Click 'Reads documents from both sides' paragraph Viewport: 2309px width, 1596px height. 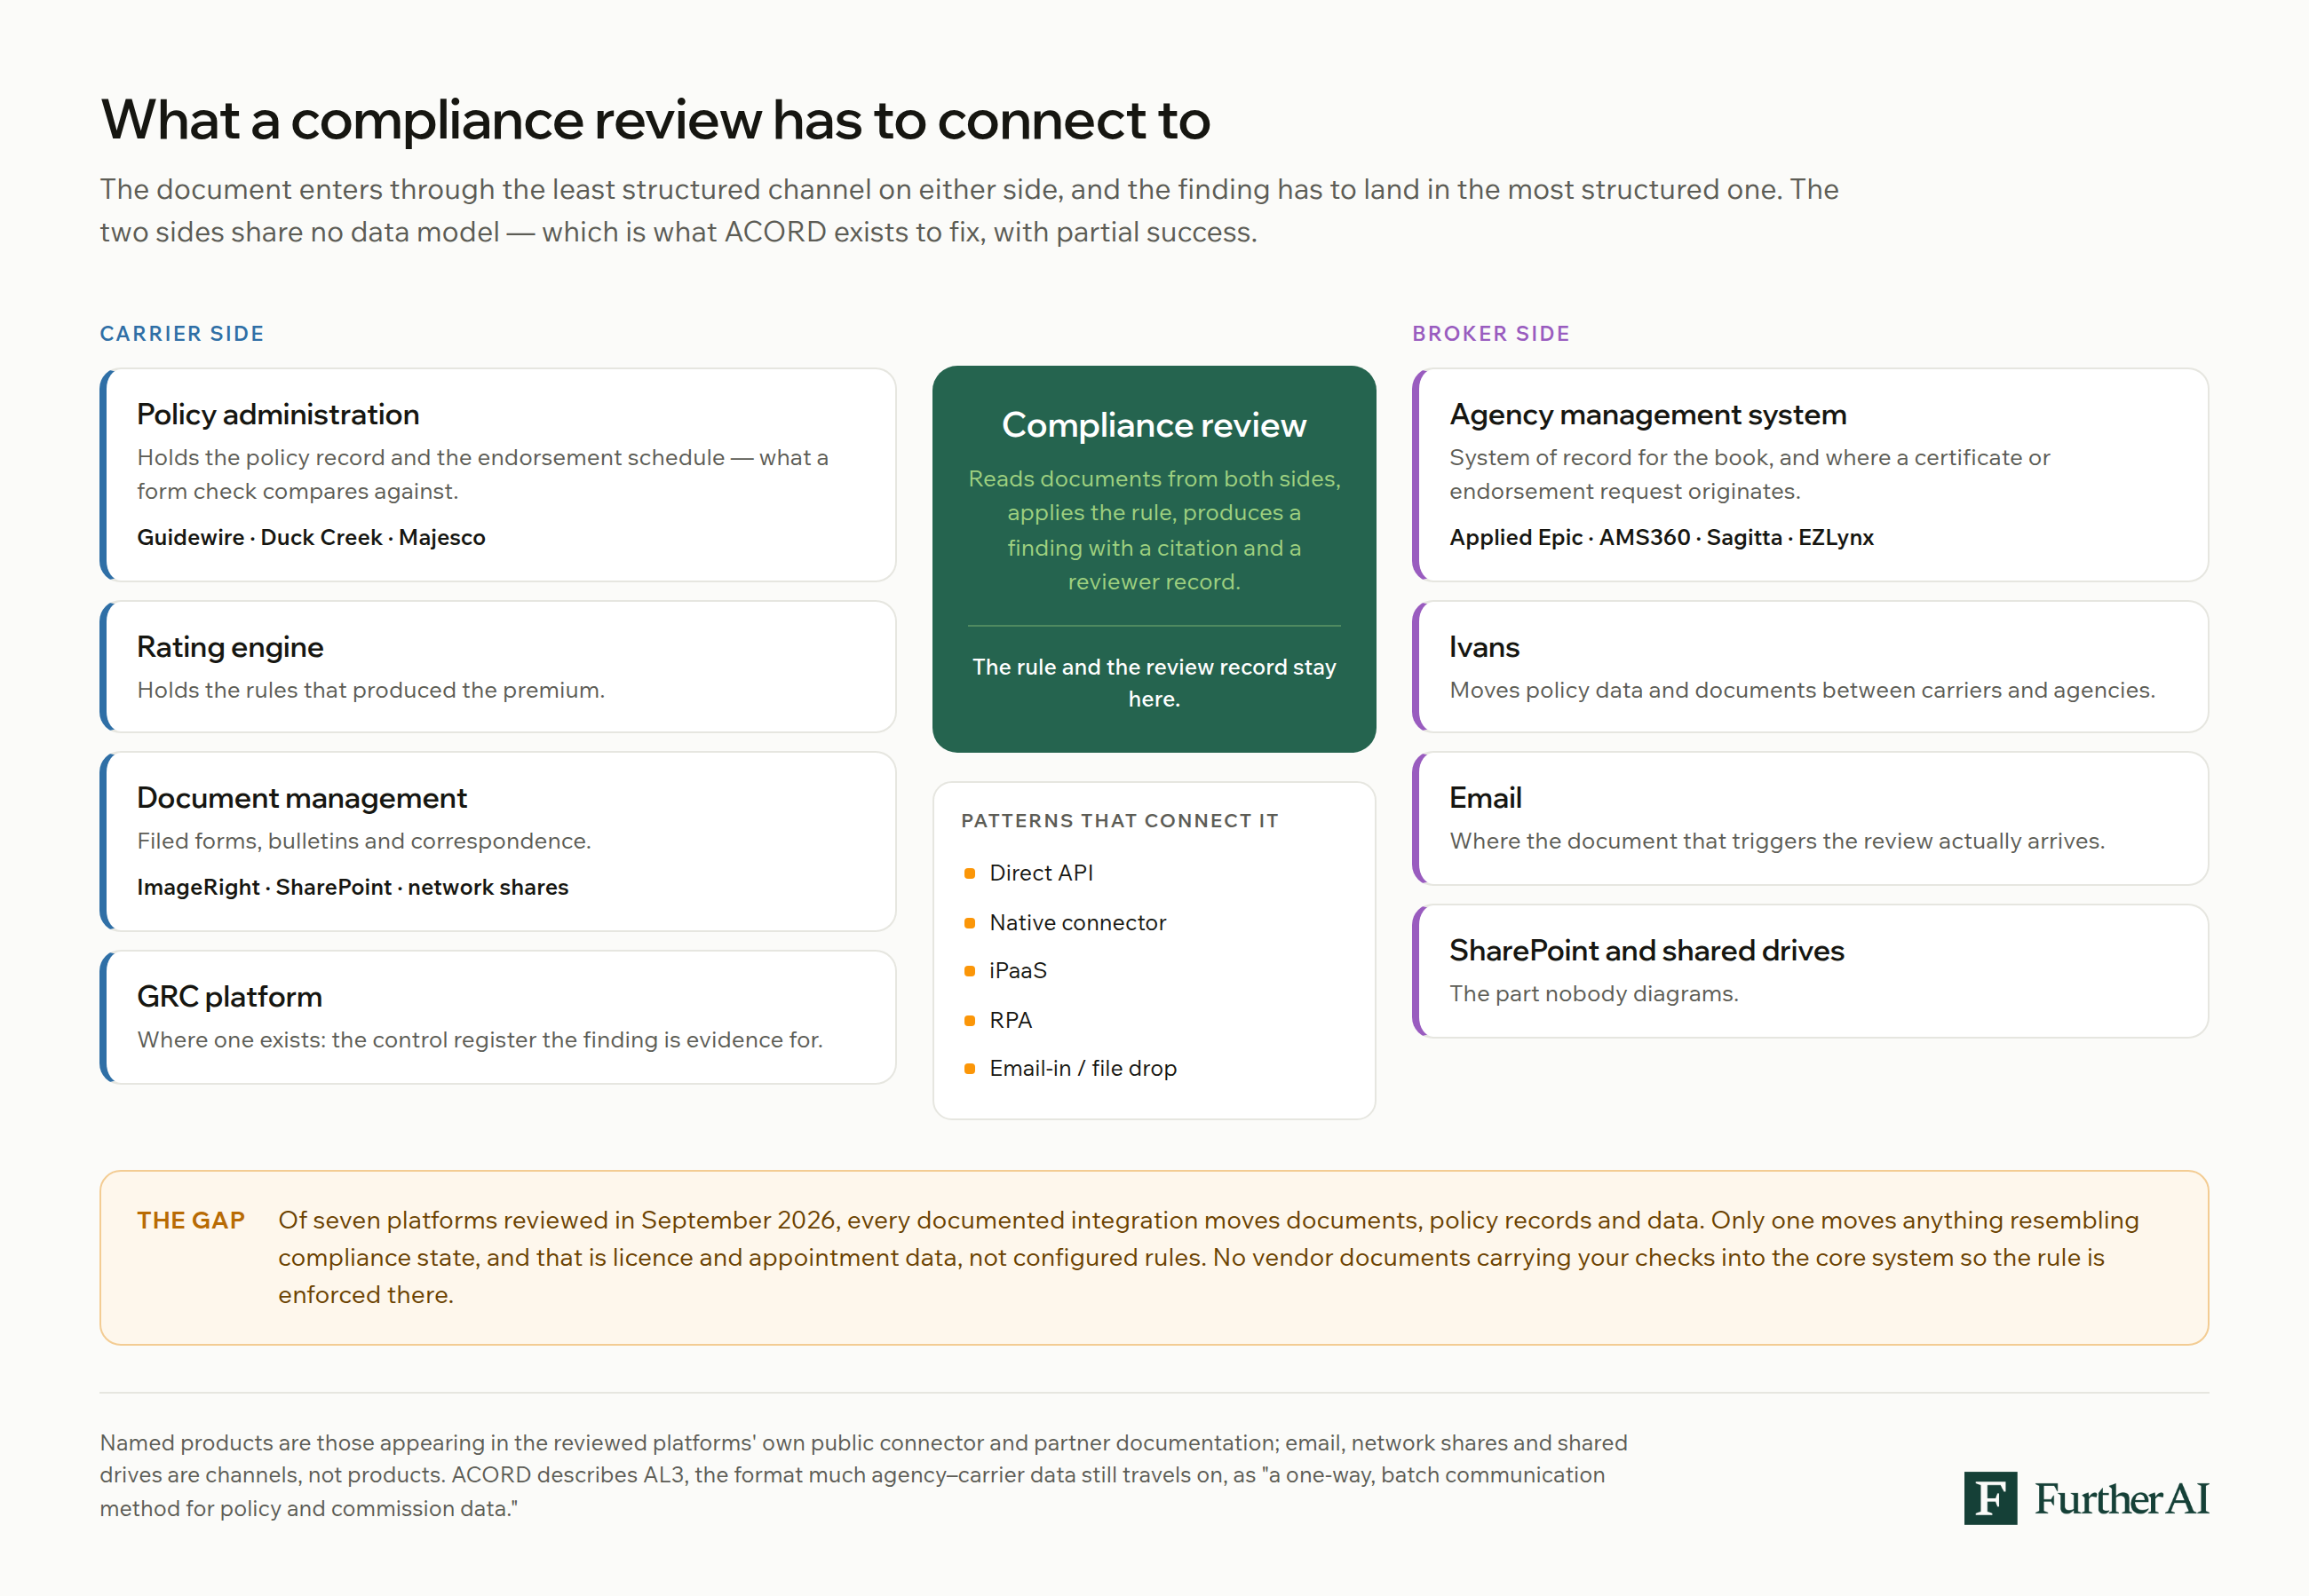[1154, 530]
